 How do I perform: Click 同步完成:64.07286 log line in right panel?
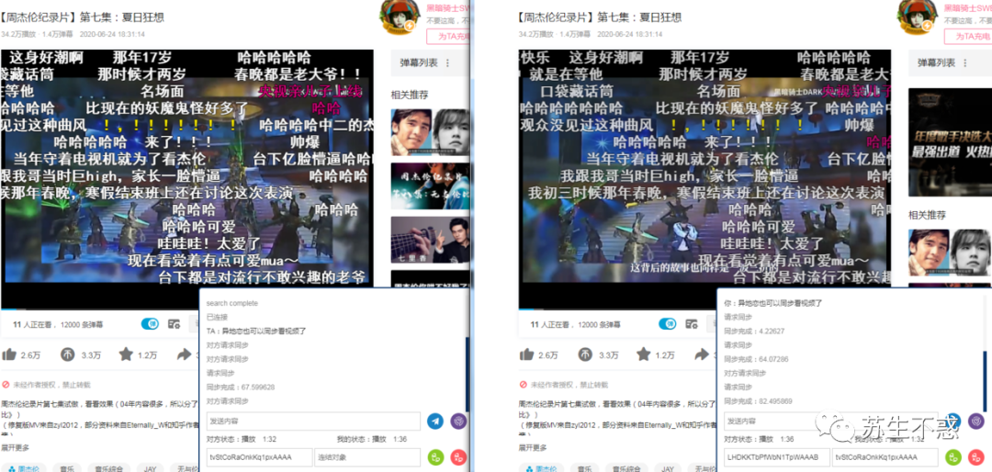[756, 359]
